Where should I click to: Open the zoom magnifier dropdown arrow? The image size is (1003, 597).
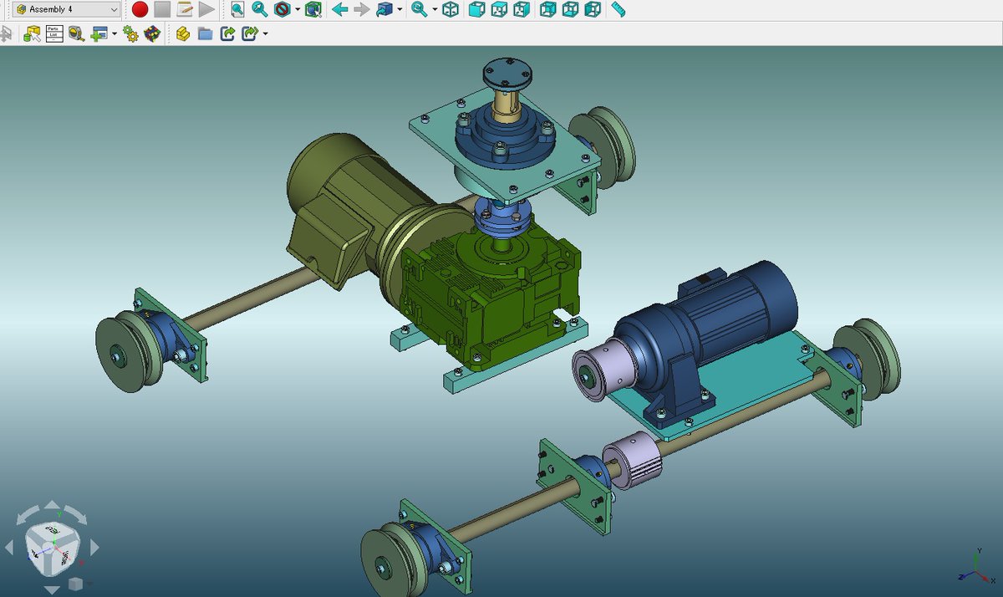(435, 10)
